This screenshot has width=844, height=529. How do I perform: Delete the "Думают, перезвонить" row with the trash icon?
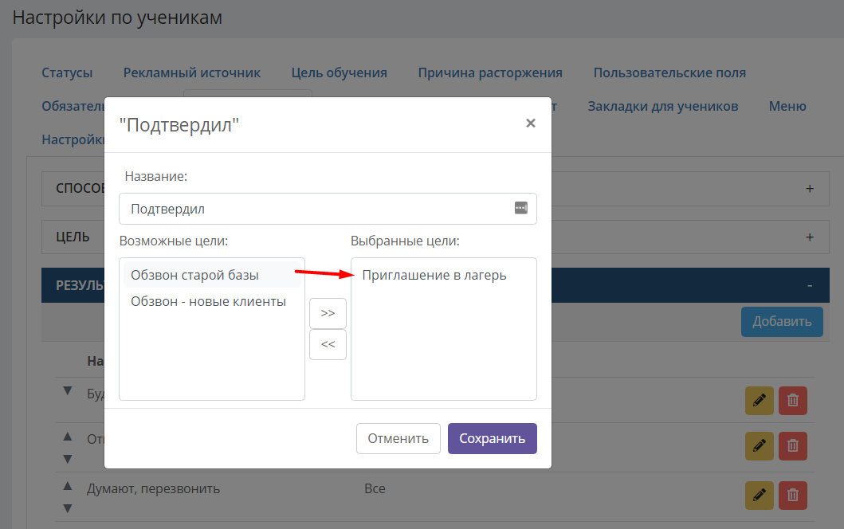(x=792, y=495)
